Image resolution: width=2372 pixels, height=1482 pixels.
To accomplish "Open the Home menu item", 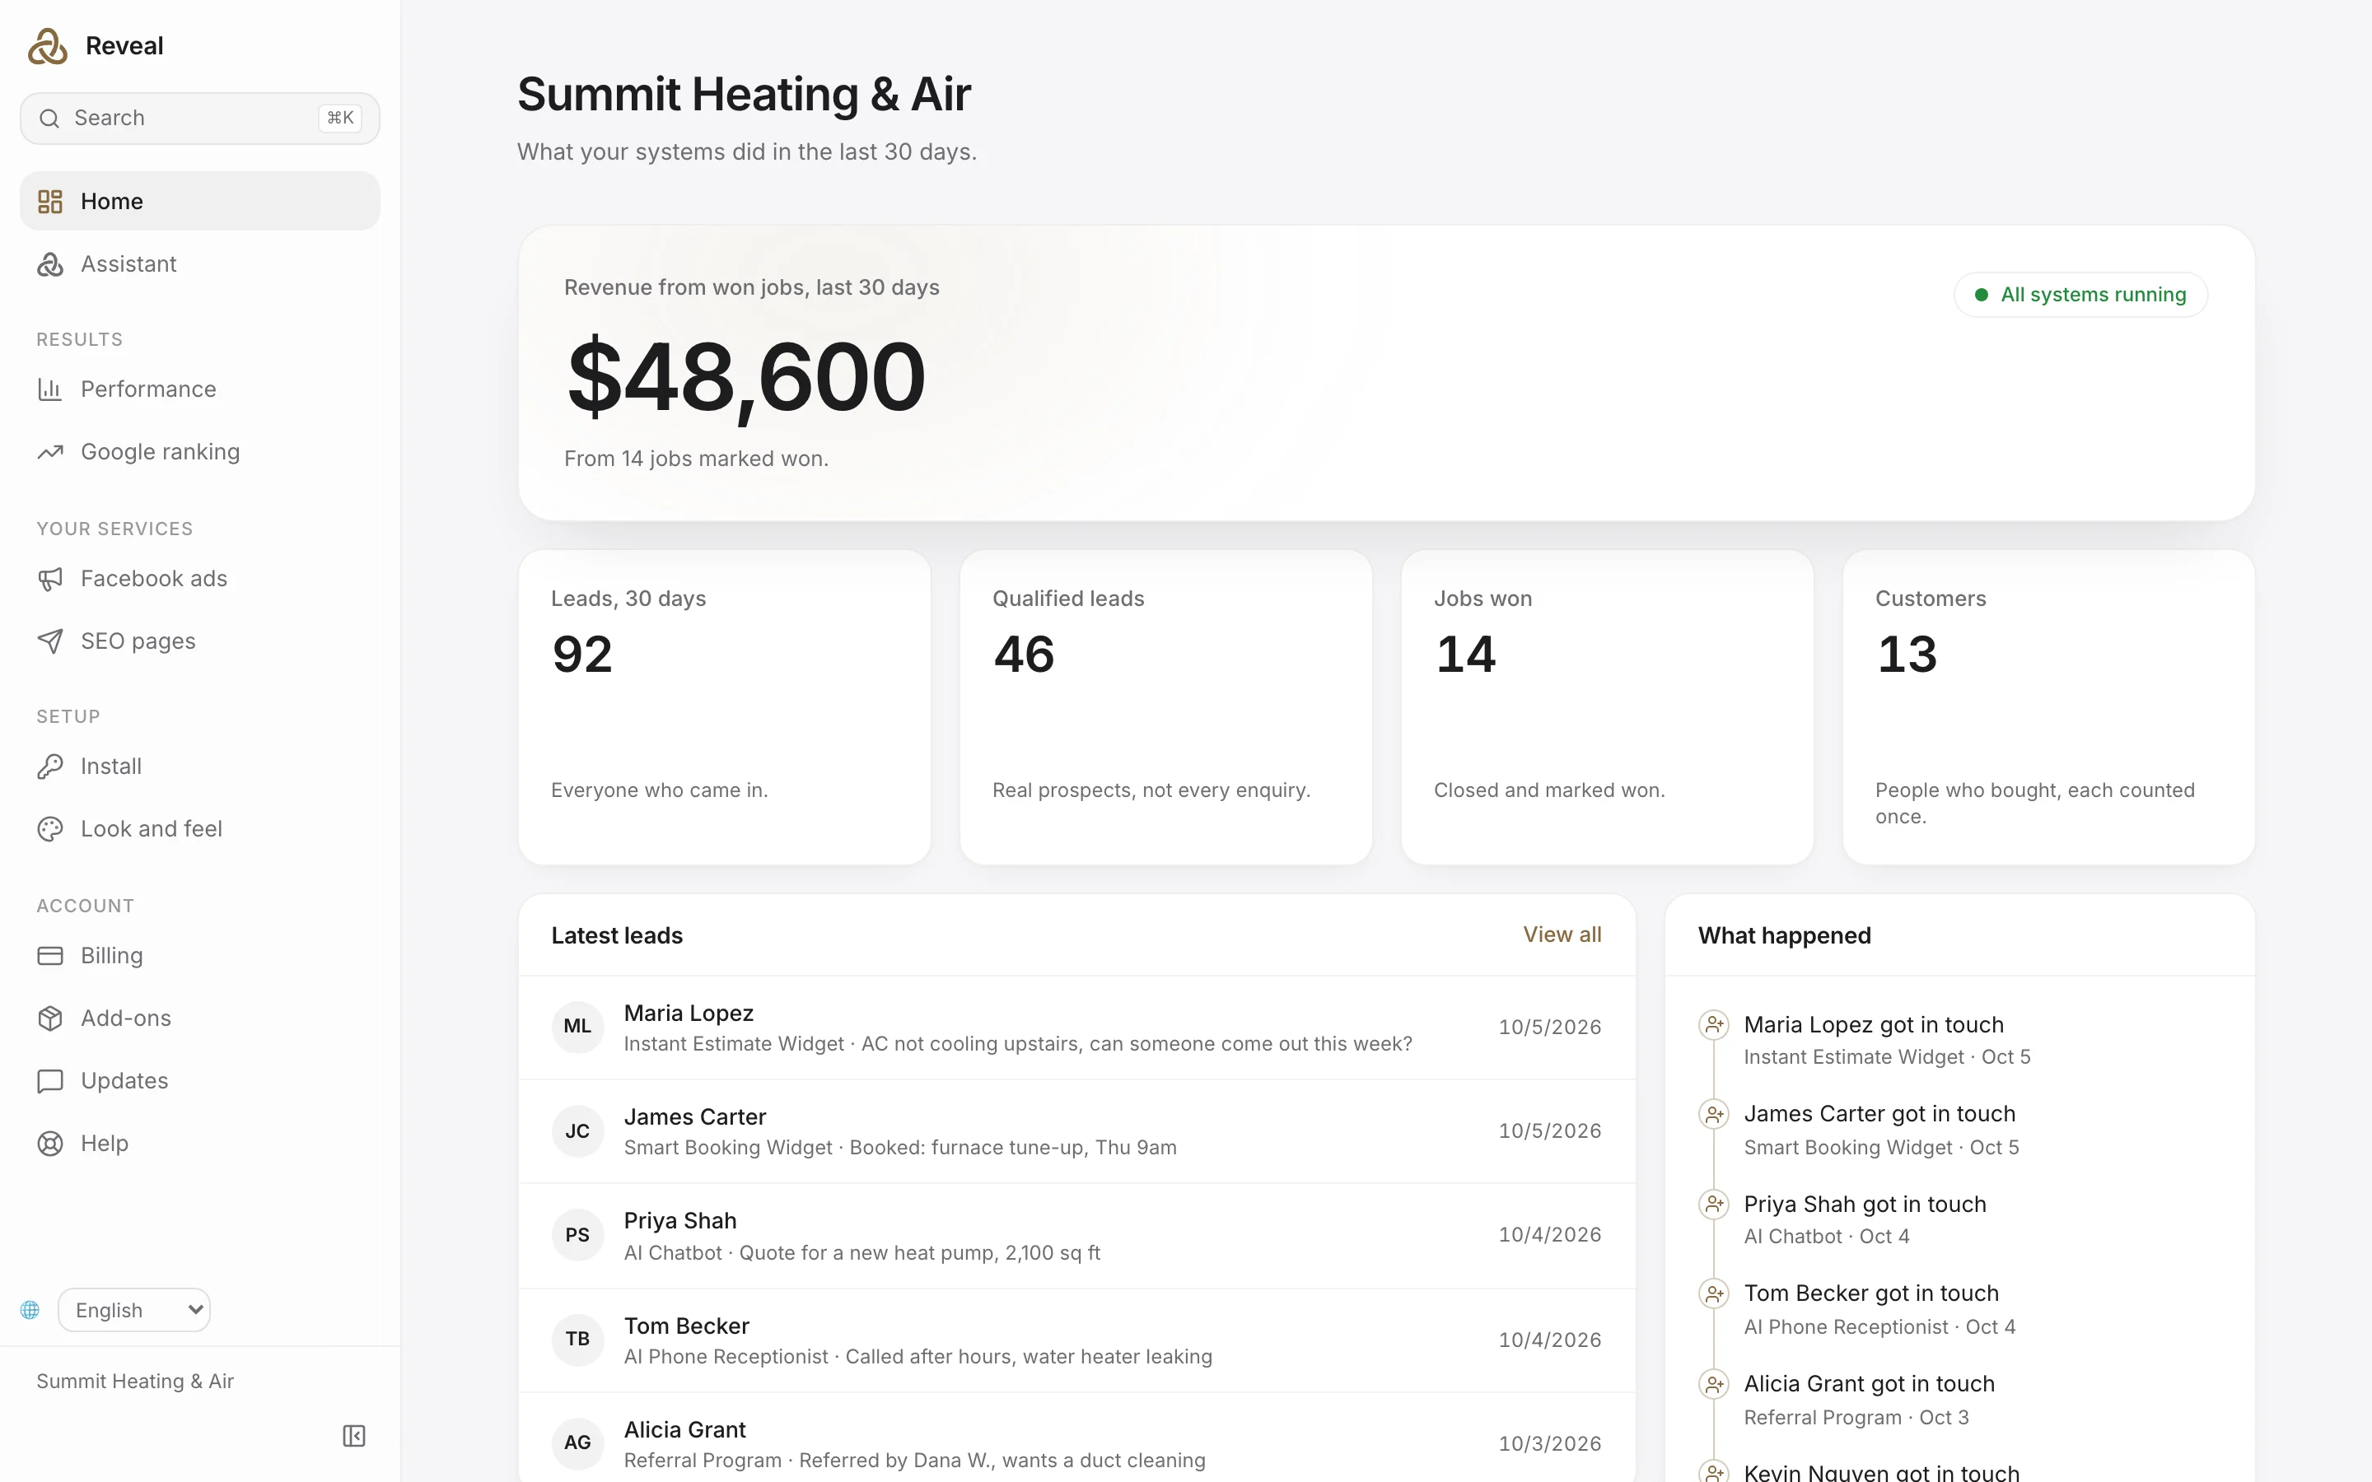I will [200, 201].
